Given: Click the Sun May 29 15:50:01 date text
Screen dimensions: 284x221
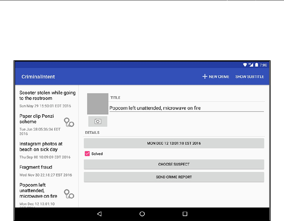Looking at the screenshot, I should 45,106.
